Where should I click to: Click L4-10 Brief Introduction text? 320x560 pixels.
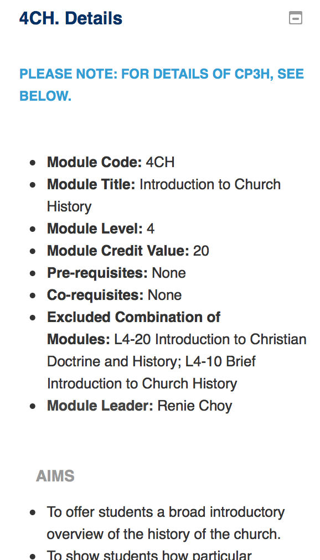pos(152,372)
